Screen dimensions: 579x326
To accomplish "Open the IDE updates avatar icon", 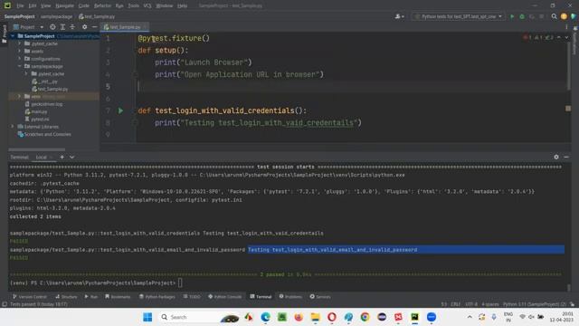I will (x=564, y=16).
